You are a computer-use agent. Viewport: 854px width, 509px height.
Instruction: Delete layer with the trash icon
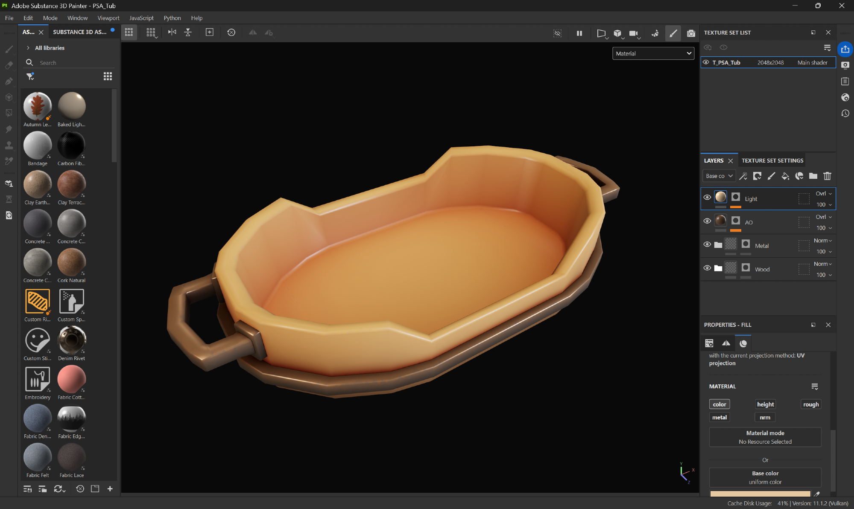coord(827,176)
